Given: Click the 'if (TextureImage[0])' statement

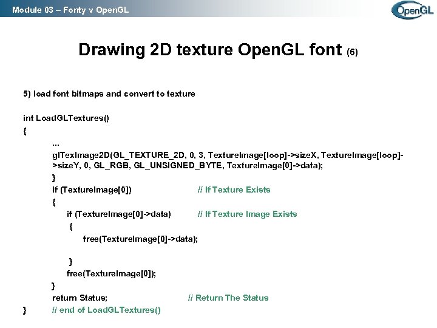Looking at the screenshot, I should pyautogui.click(x=92, y=190).
